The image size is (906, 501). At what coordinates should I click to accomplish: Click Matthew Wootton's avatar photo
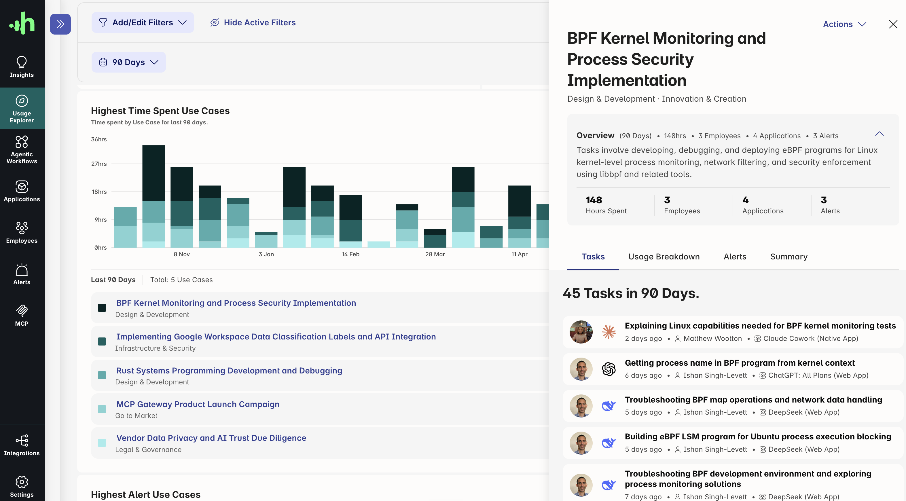tap(581, 331)
